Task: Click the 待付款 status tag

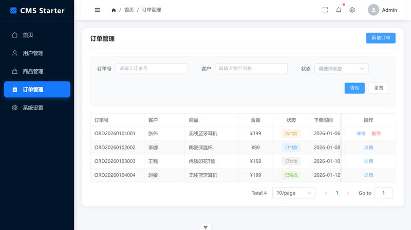Action: (291, 134)
